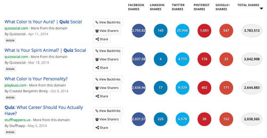The width and height of the screenshot is (267, 138).
Task: Open the What Career Should You Actually Have link
Action: click(43, 110)
